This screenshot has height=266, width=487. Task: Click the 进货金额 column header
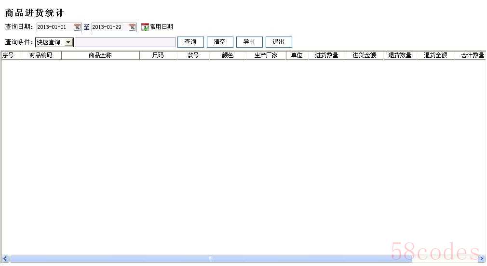pyautogui.click(x=364, y=55)
